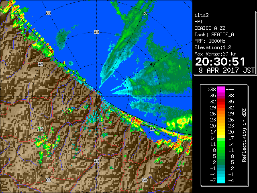Click the right-column "38" legend value
This screenshot has height=193, width=257.
(x=231, y=96)
